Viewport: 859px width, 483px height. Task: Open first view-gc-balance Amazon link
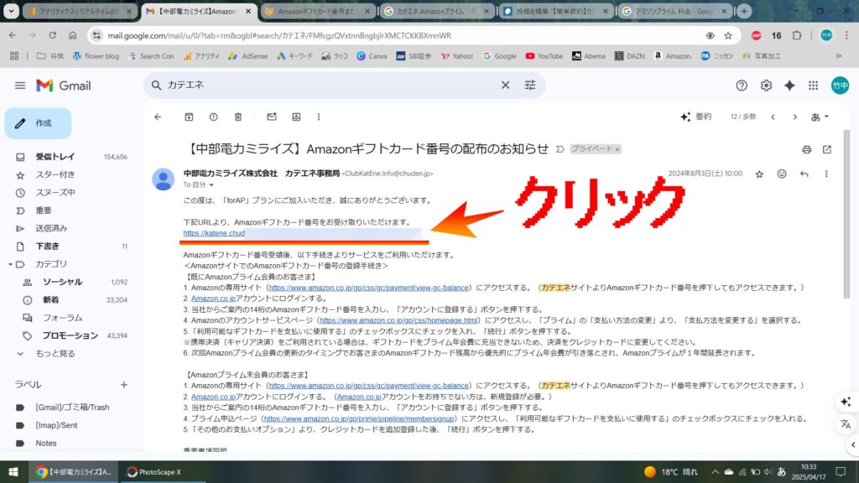pyautogui.click(x=368, y=288)
